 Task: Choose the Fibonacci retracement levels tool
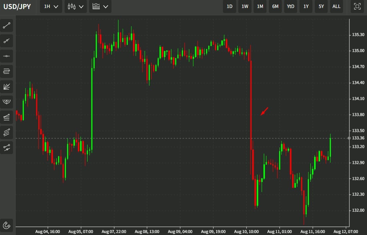(x=7, y=71)
